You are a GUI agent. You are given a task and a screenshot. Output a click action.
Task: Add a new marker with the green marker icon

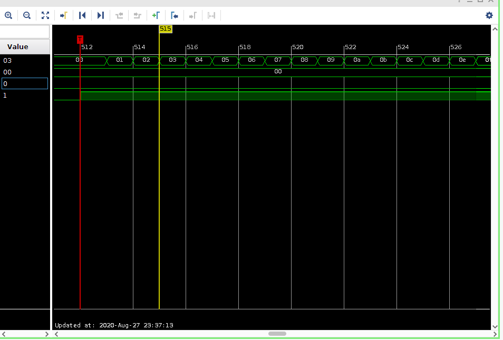[x=156, y=15]
